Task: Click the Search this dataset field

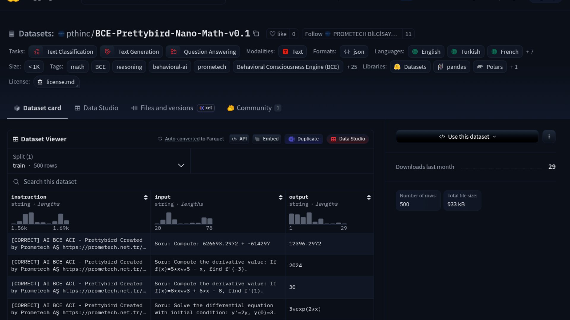Action: point(190,182)
